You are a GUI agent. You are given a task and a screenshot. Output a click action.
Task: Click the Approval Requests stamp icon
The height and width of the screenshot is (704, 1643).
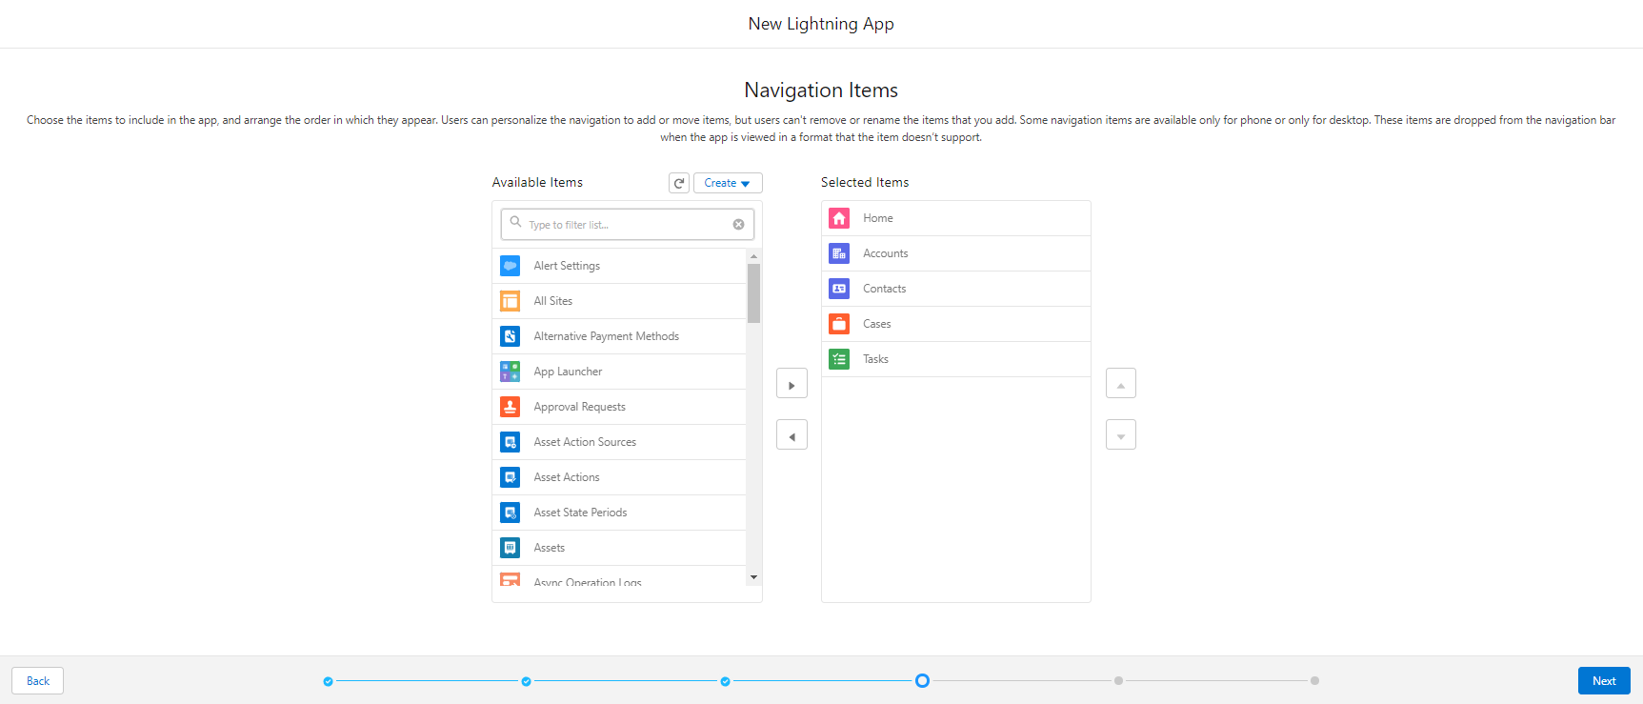[511, 407]
